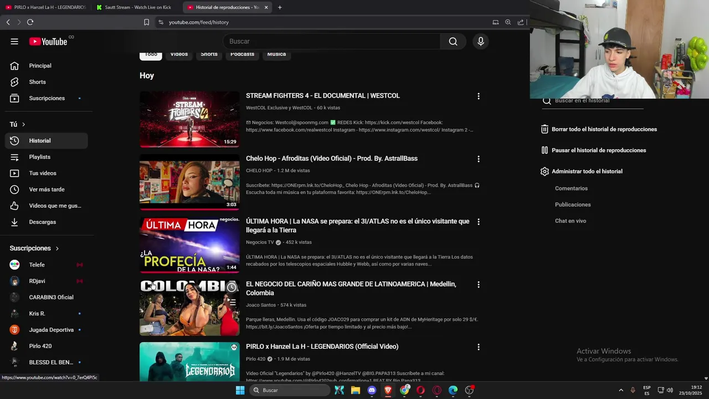The image size is (709, 399).
Task: Expand the Suscripciones section header
Action: 34,248
